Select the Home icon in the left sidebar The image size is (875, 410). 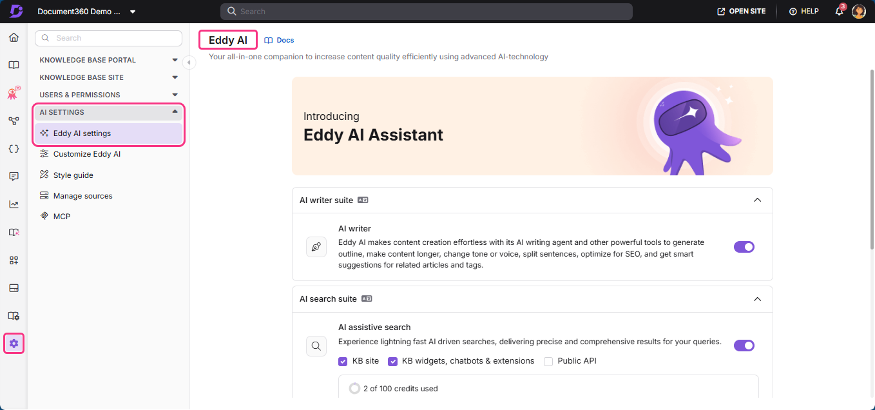tap(14, 37)
